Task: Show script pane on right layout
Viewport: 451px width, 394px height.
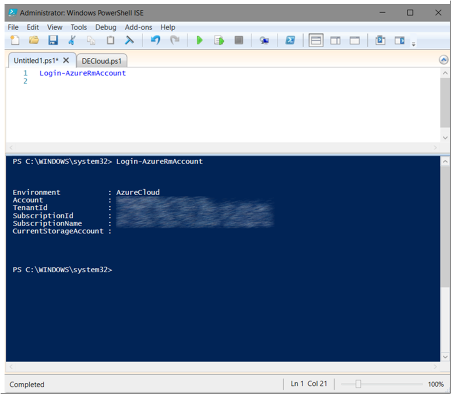Action: 335,41
